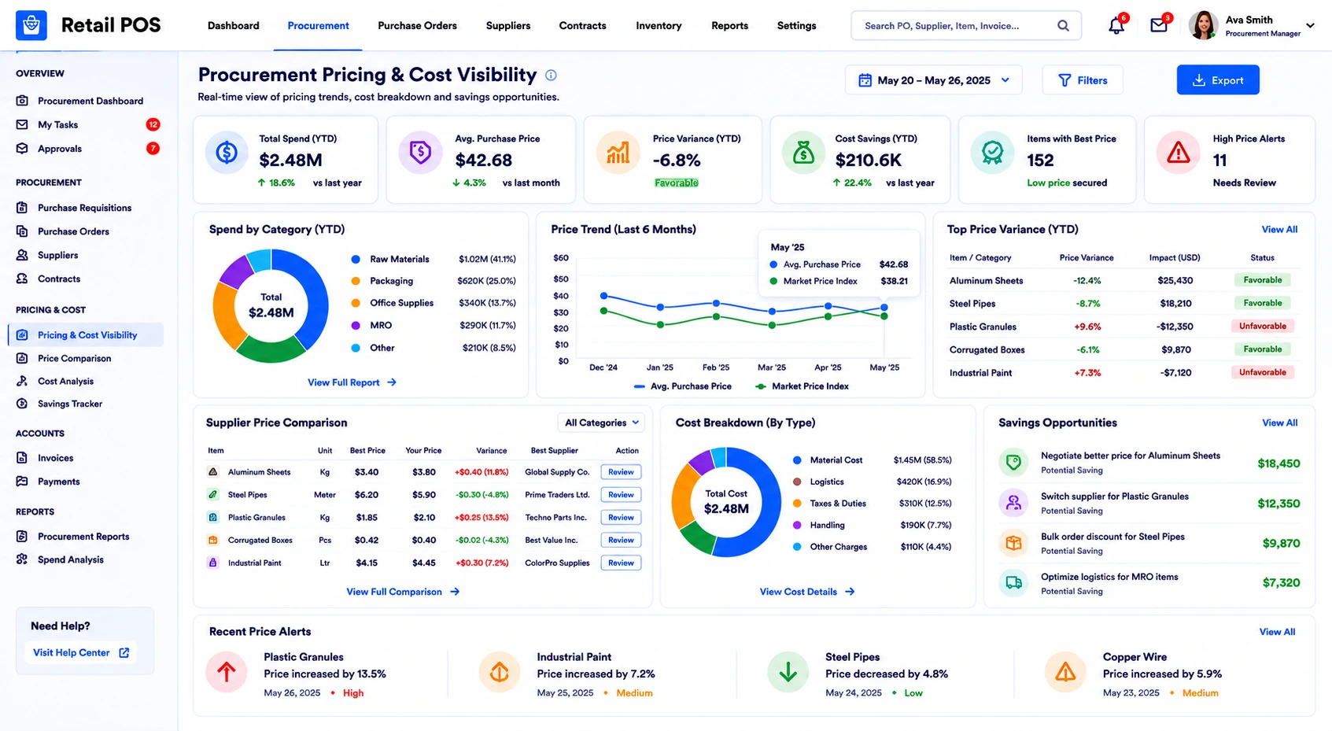Viewport: 1332px width, 731px height.
Task: Open Purchase Requisitions in the sidebar
Action: (87, 208)
